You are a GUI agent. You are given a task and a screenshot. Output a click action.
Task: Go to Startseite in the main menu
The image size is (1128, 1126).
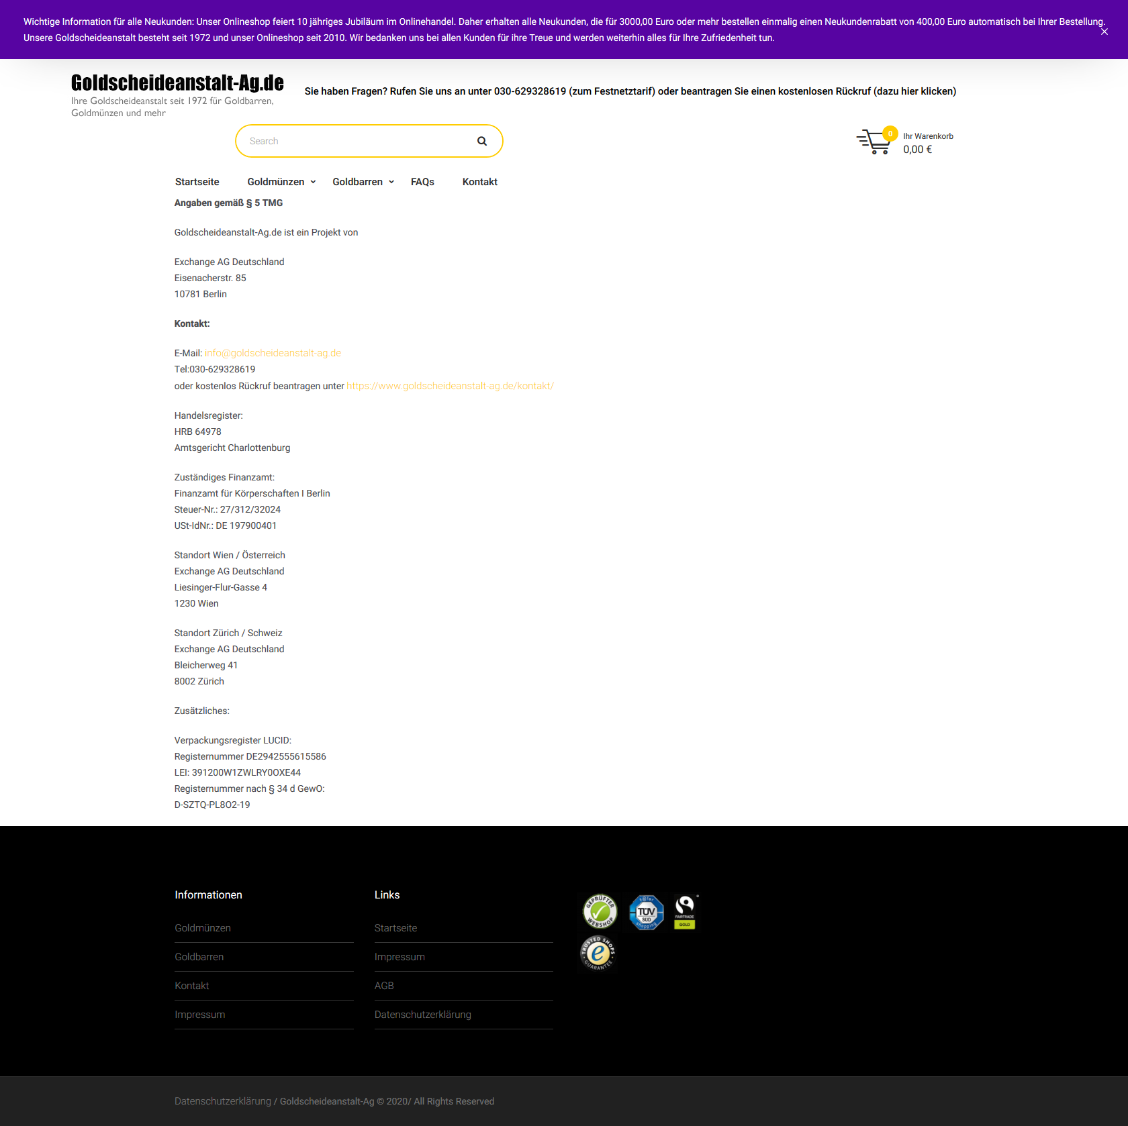tap(197, 182)
